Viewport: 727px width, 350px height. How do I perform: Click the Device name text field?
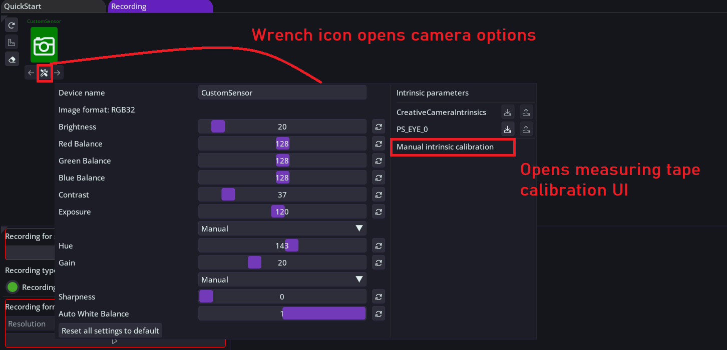point(282,93)
